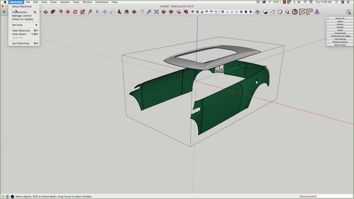Enable Wireframe face style
Screen dimensions: 354x199
point(232,12)
